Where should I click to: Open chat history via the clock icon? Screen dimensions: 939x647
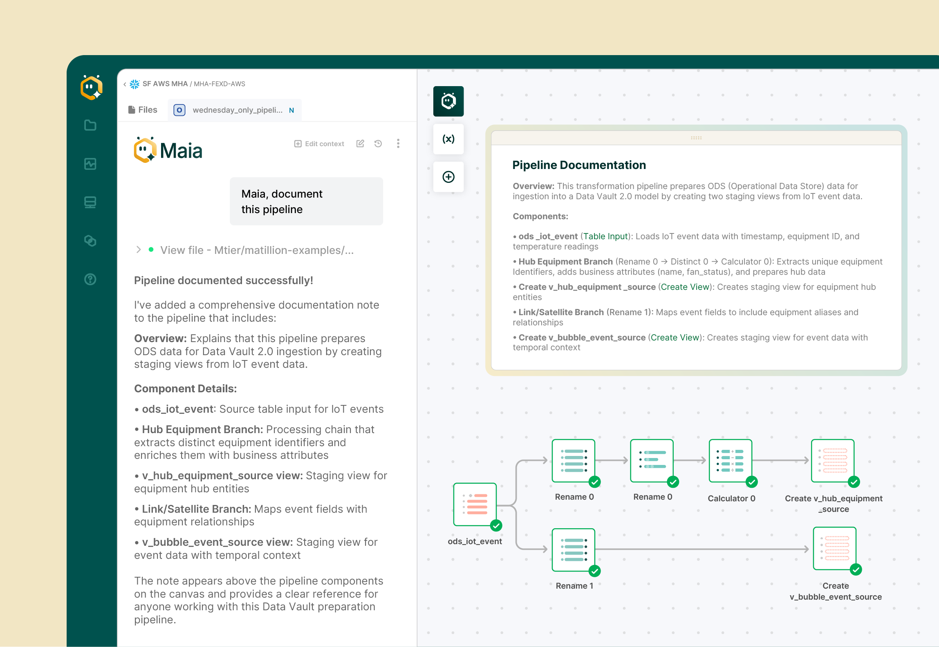pyautogui.click(x=378, y=143)
